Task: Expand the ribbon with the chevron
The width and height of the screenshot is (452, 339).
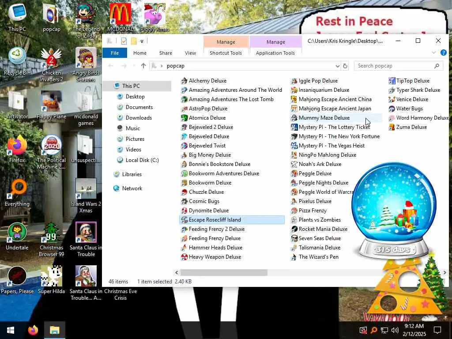Action: [434, 53]
